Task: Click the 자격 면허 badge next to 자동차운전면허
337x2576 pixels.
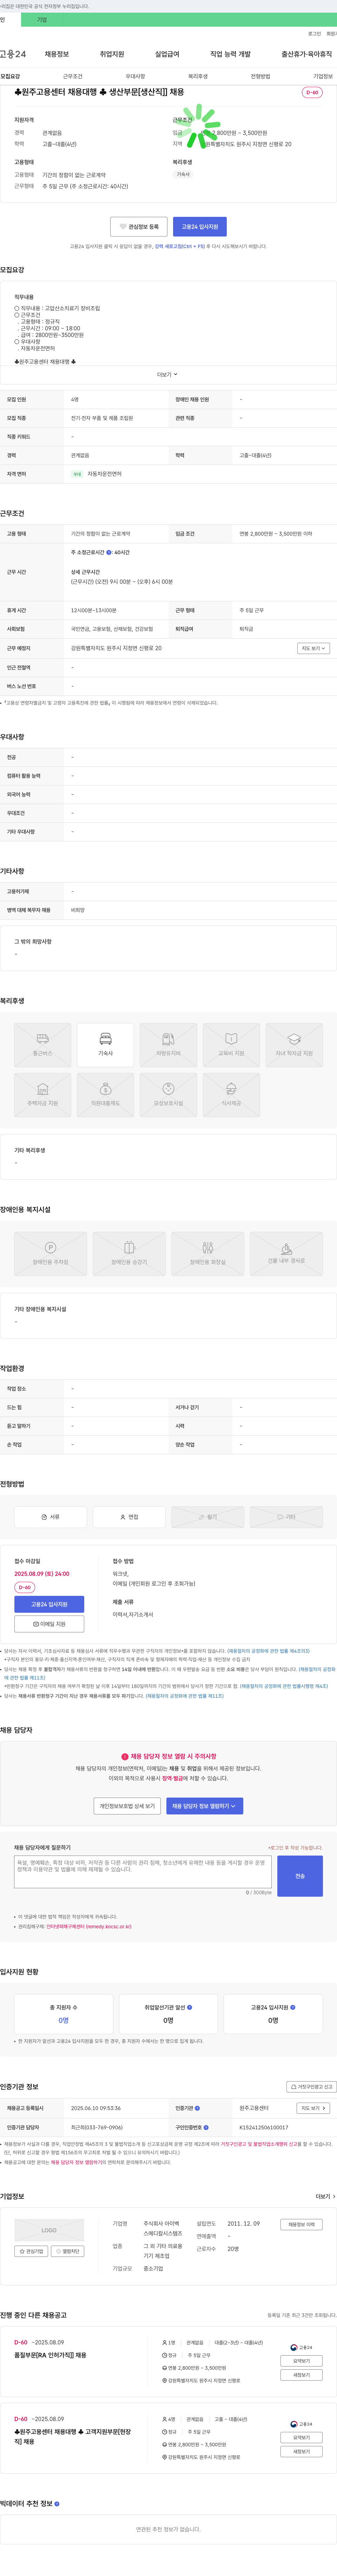Action: 77,474
